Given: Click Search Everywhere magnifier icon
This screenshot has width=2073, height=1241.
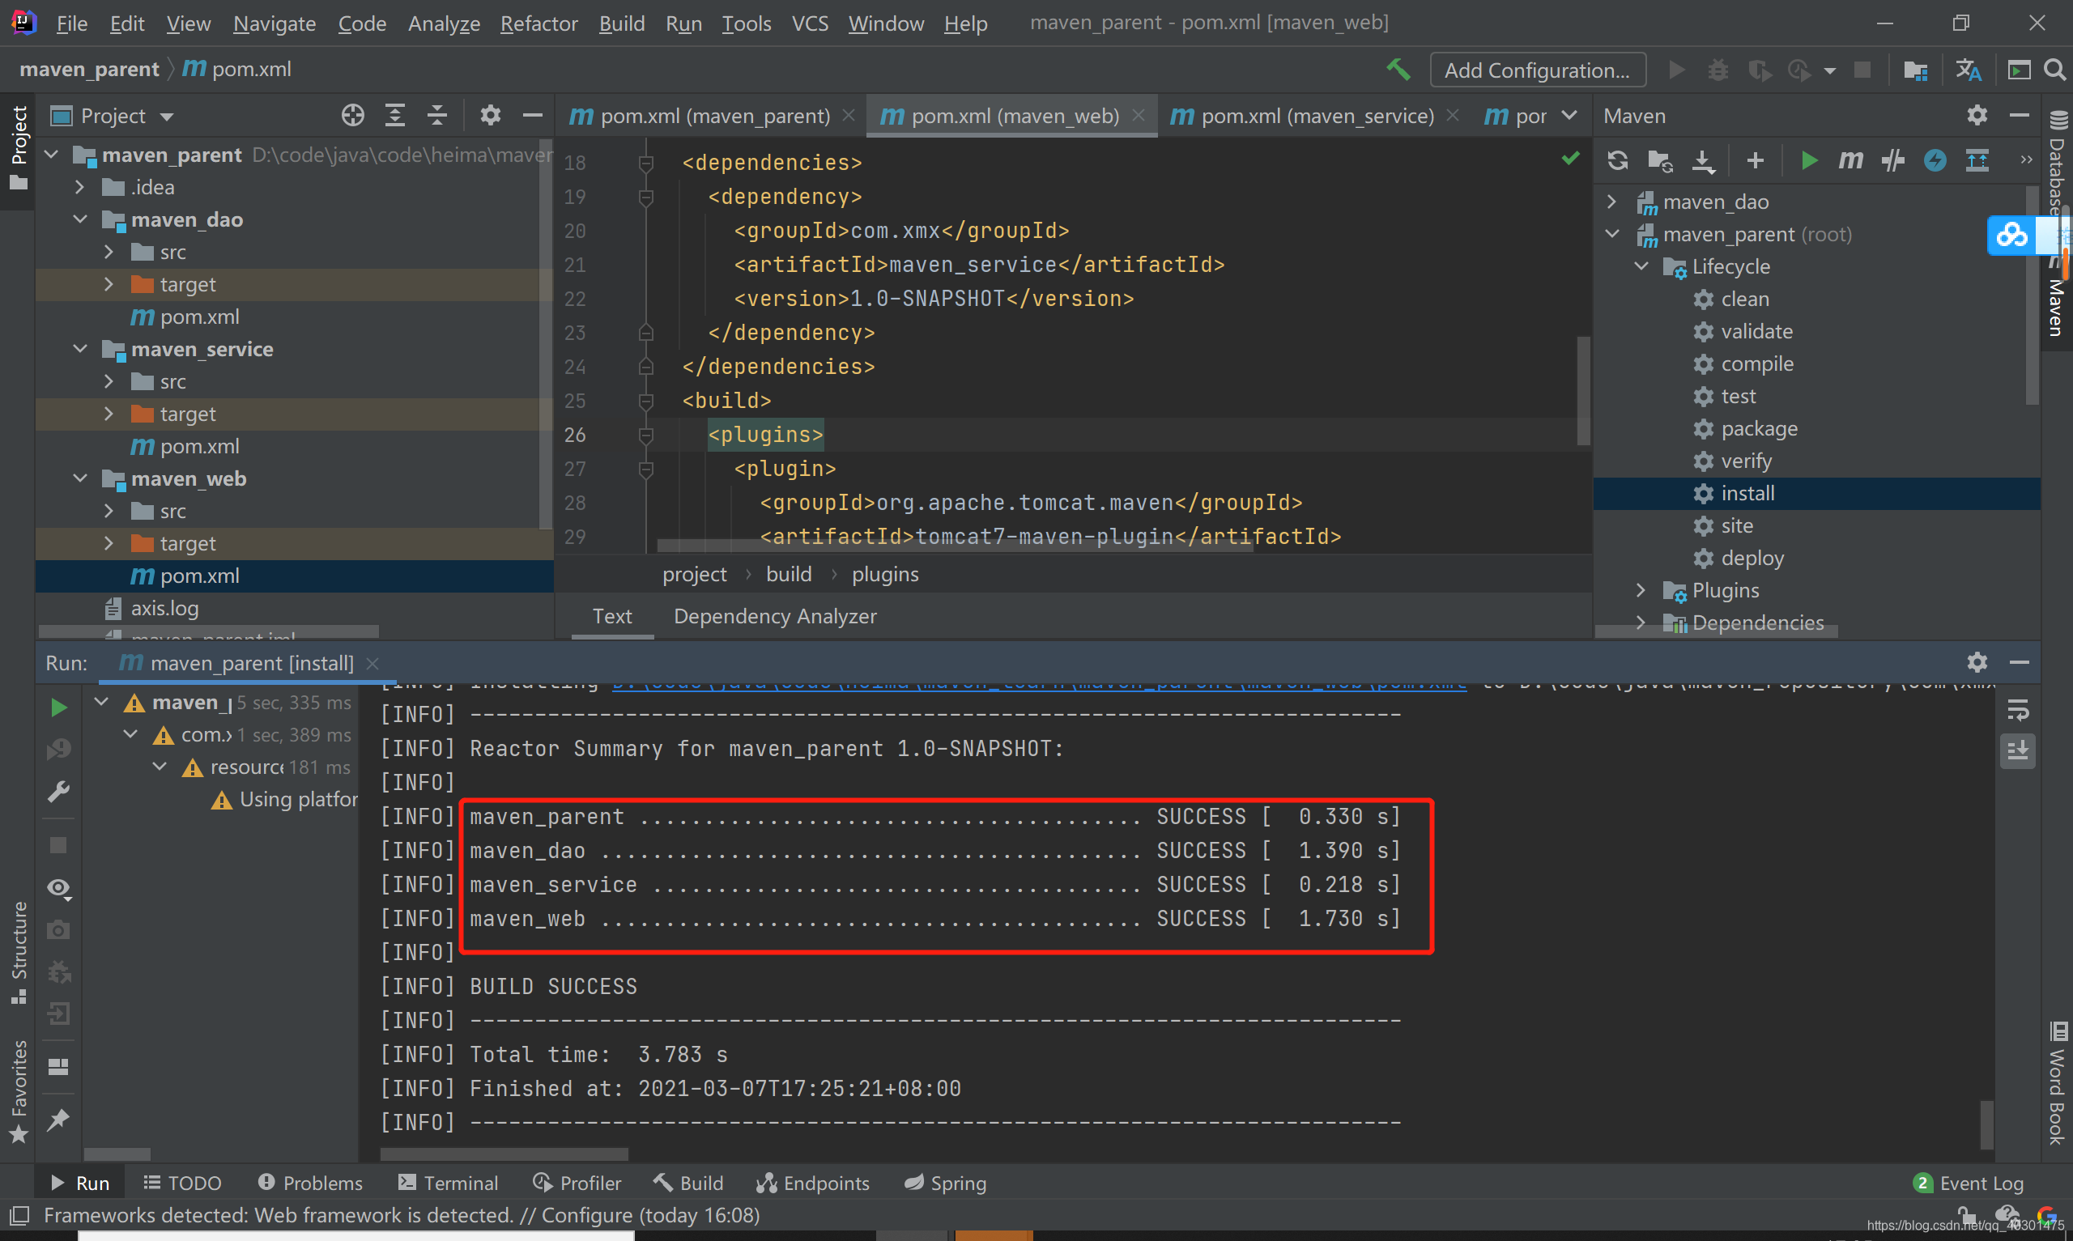Looking at the screenshot, I should coord(2054,70).
